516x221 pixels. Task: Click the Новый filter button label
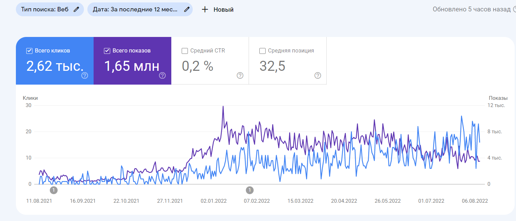pyautogui.click(x=223, y=10)
